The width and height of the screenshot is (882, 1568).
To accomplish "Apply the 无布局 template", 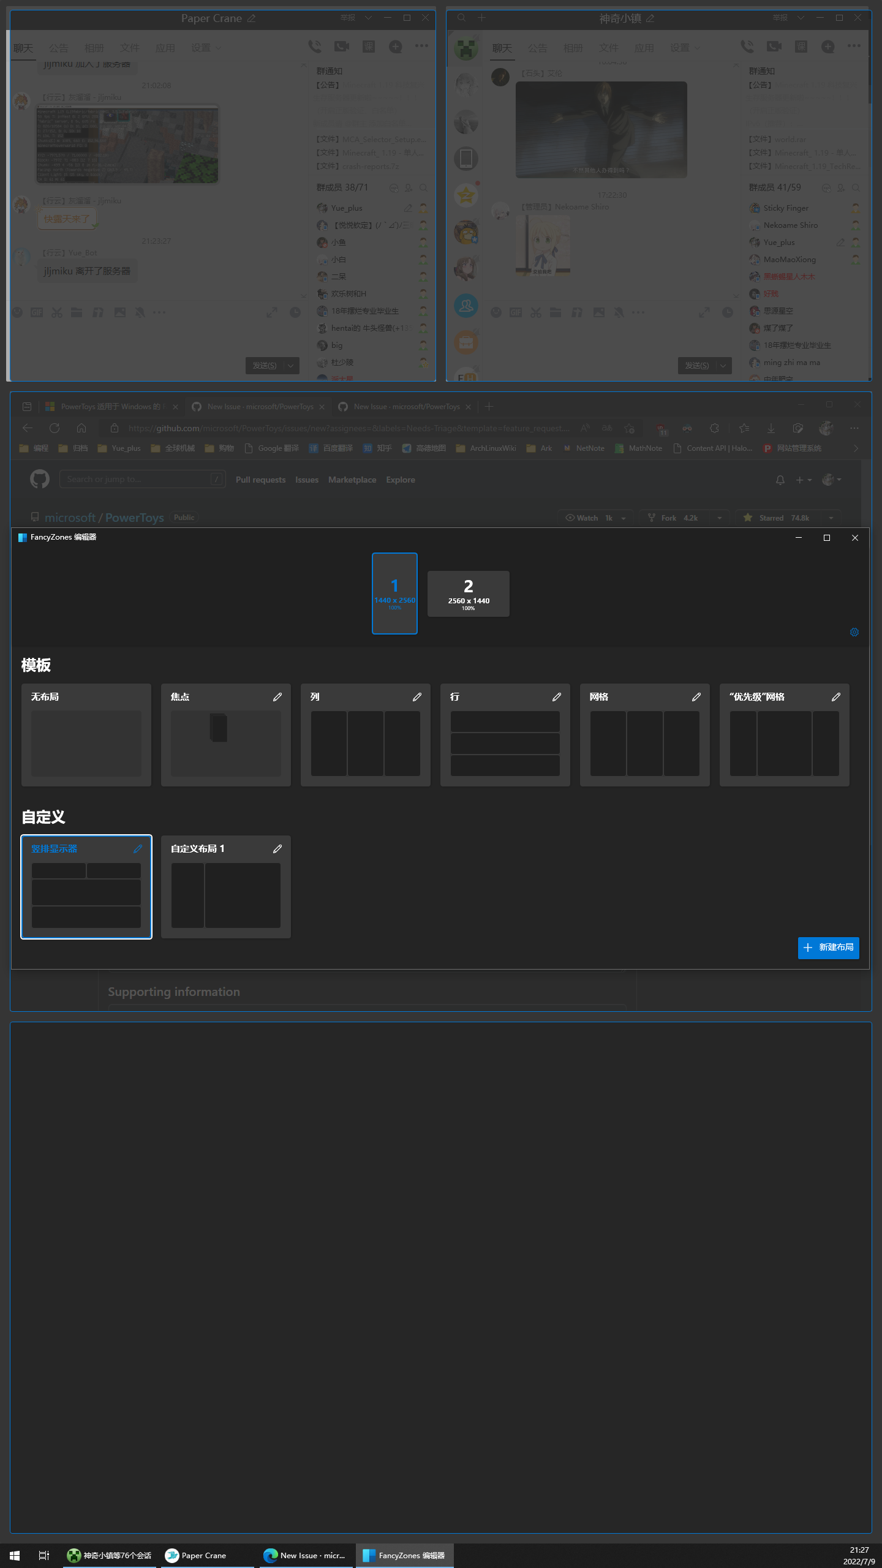I will point(86,735).
